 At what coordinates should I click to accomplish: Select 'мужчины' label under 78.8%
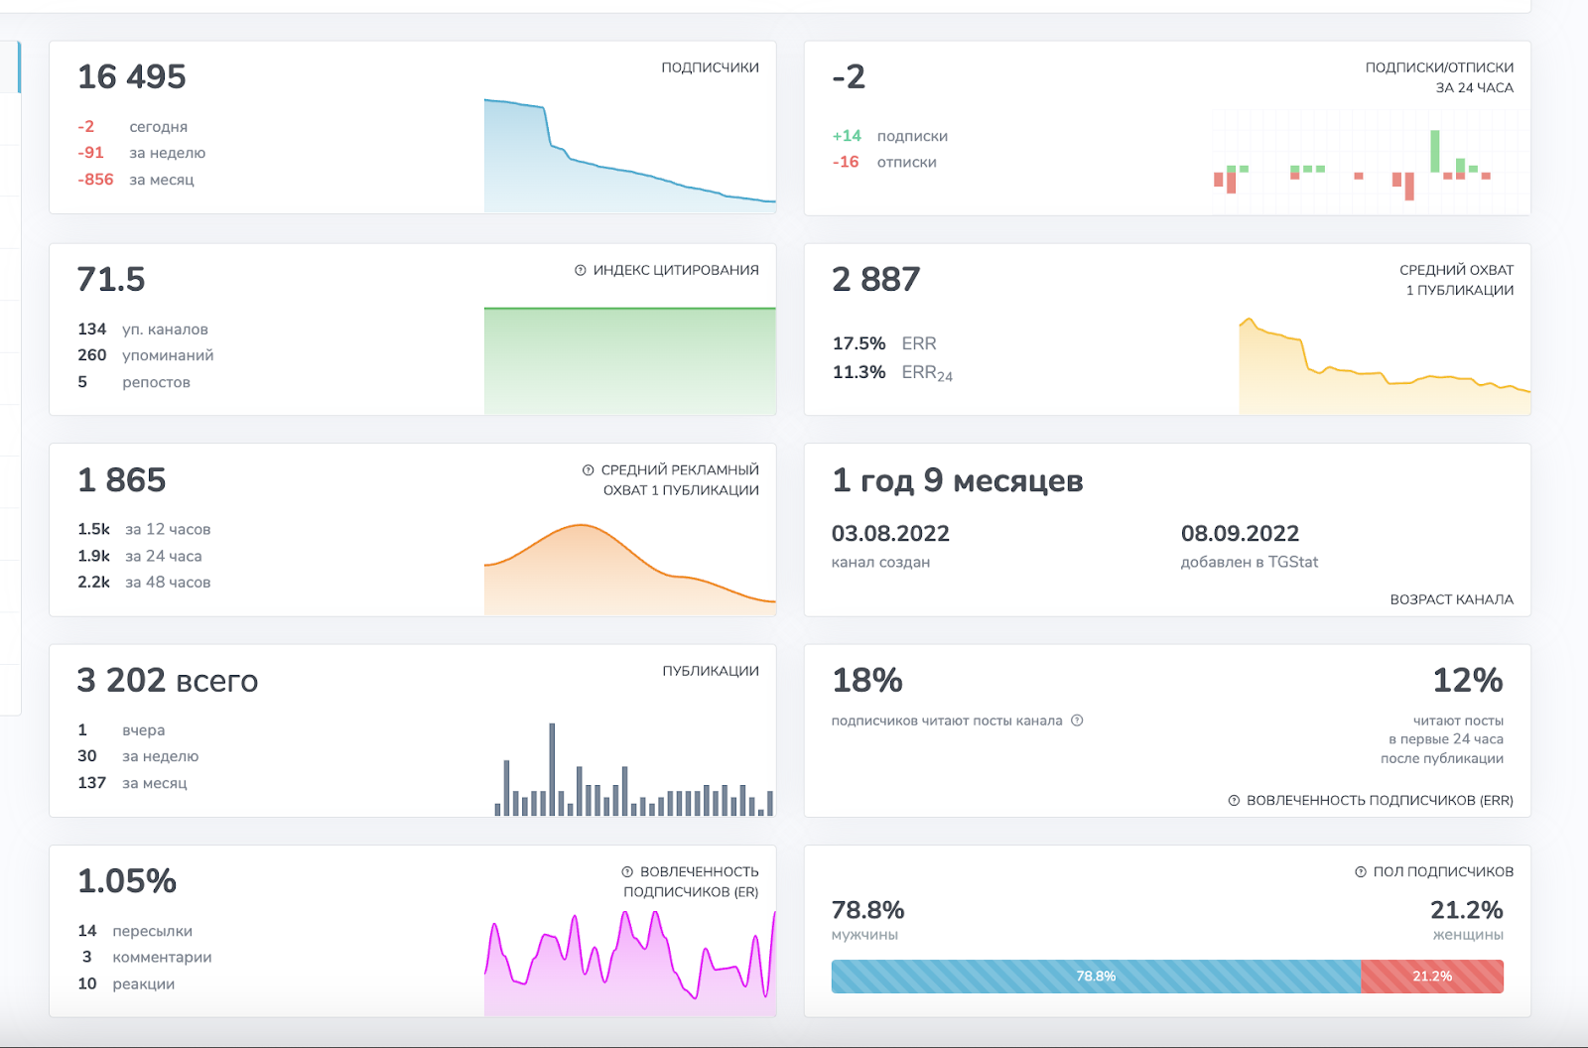[864, 935]
